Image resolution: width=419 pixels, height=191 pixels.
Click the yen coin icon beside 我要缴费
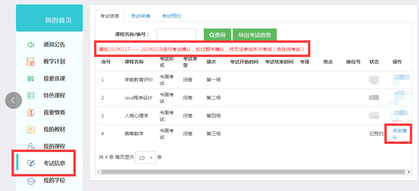click(31, 113)
